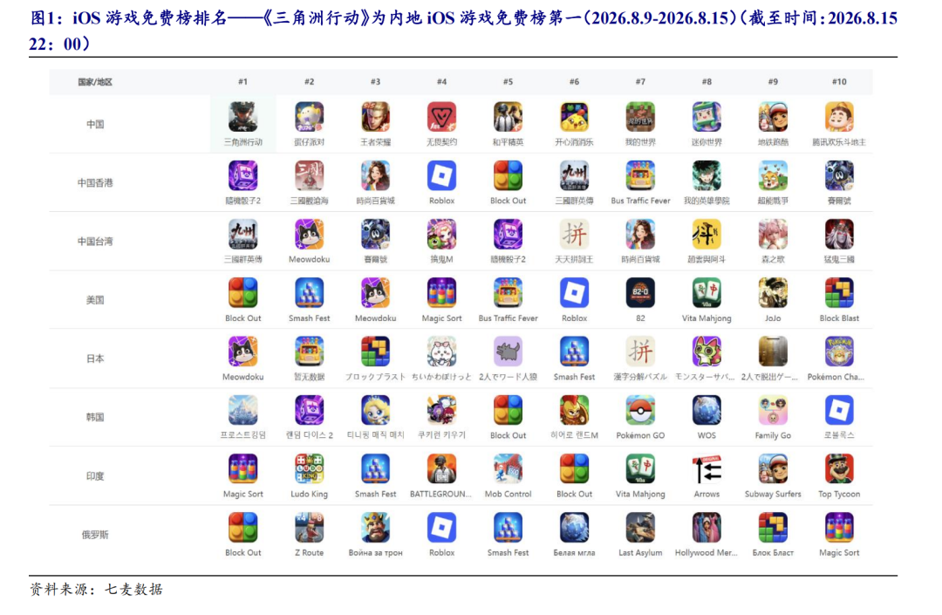Select the 我的世界 game icon
Screen dimensions: 942x615
(x=640, y=117)
